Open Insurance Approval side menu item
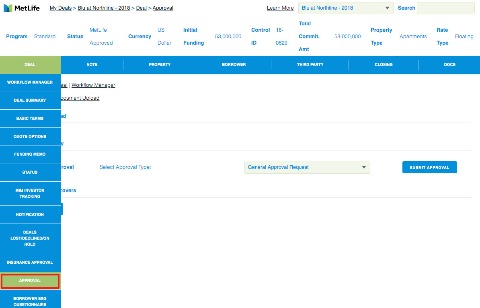The width and height of the screenshot is (480, 308). pos(30,263)
